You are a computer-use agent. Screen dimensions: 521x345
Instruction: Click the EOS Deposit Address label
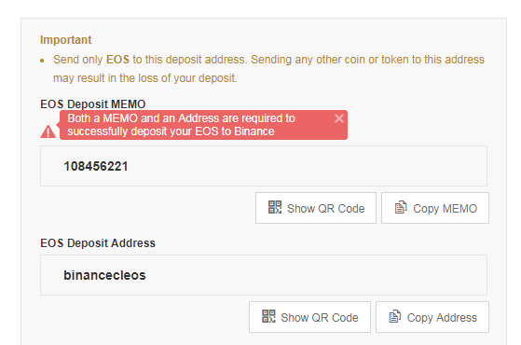tap(98, 243)
